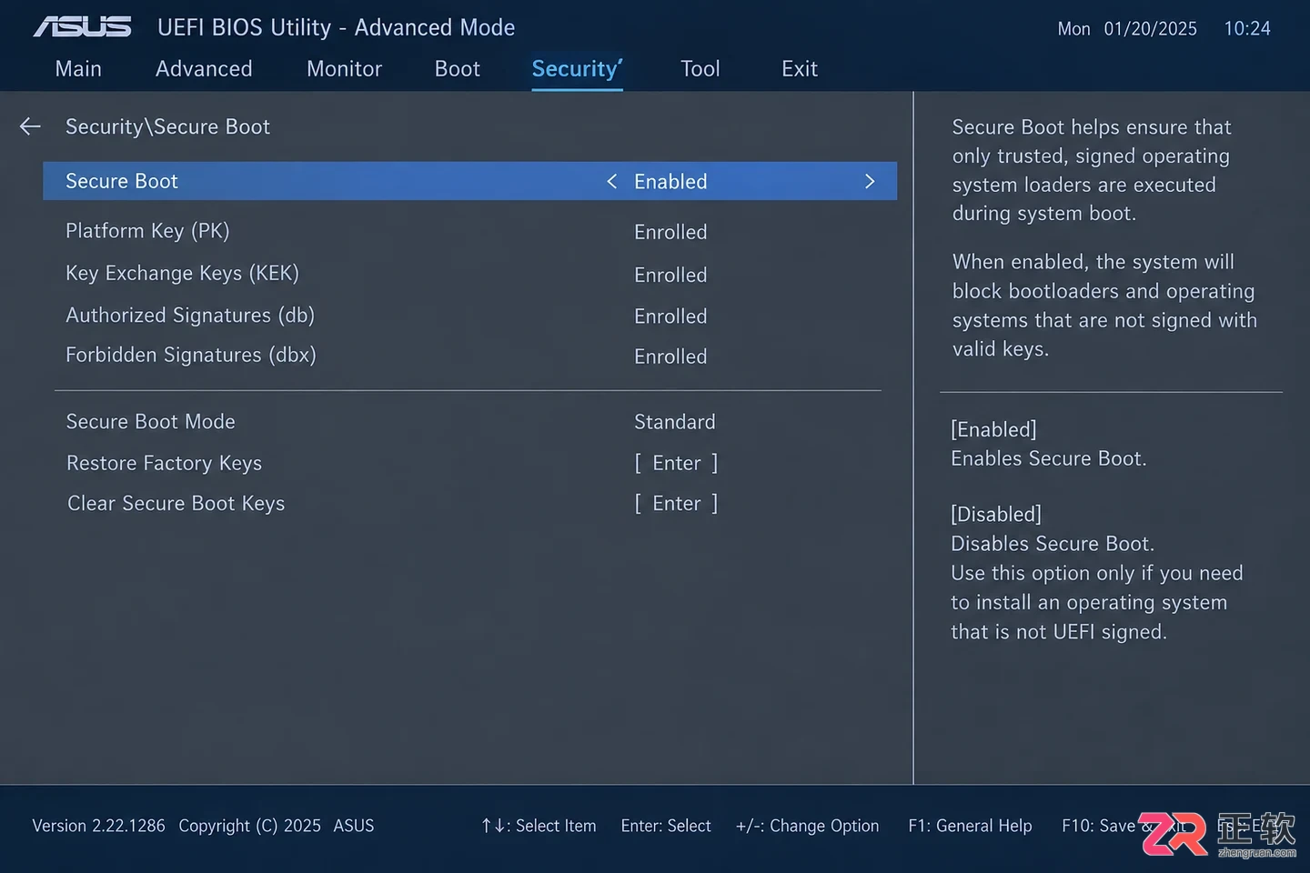Screen dimensions: 1310x873
Task: Switch to the Advanced tab
Action: (204, 69)
